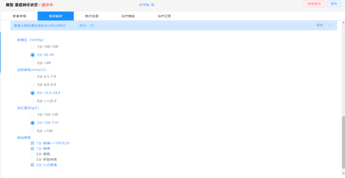Uncheck the 2分-心力衰竭 checkbox
This screenshot has width=345, height=178.
(x=32, y=165)
